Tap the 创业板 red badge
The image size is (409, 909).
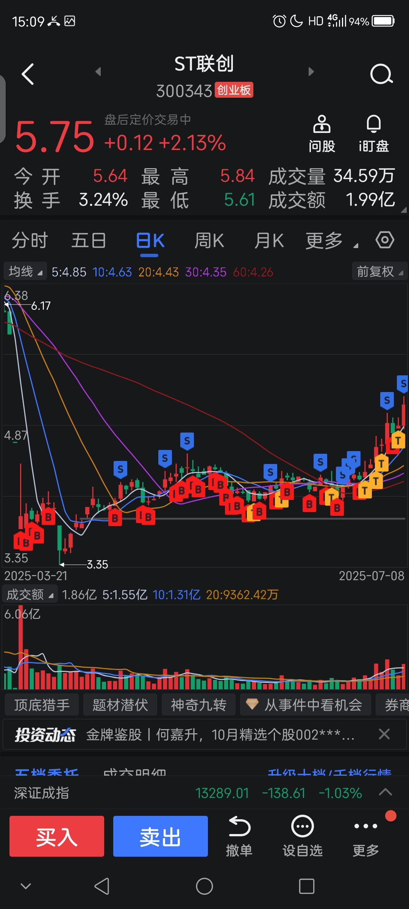[234, 90]
